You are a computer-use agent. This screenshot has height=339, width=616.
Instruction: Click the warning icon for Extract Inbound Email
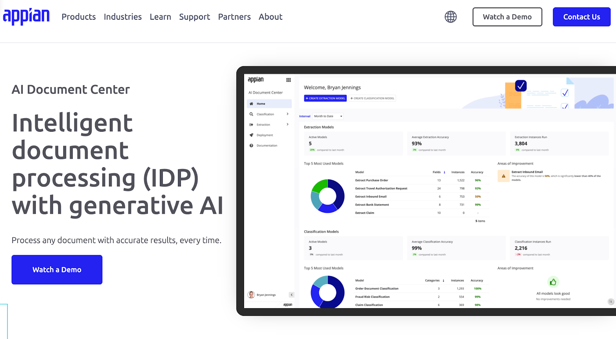click(504, 176)
